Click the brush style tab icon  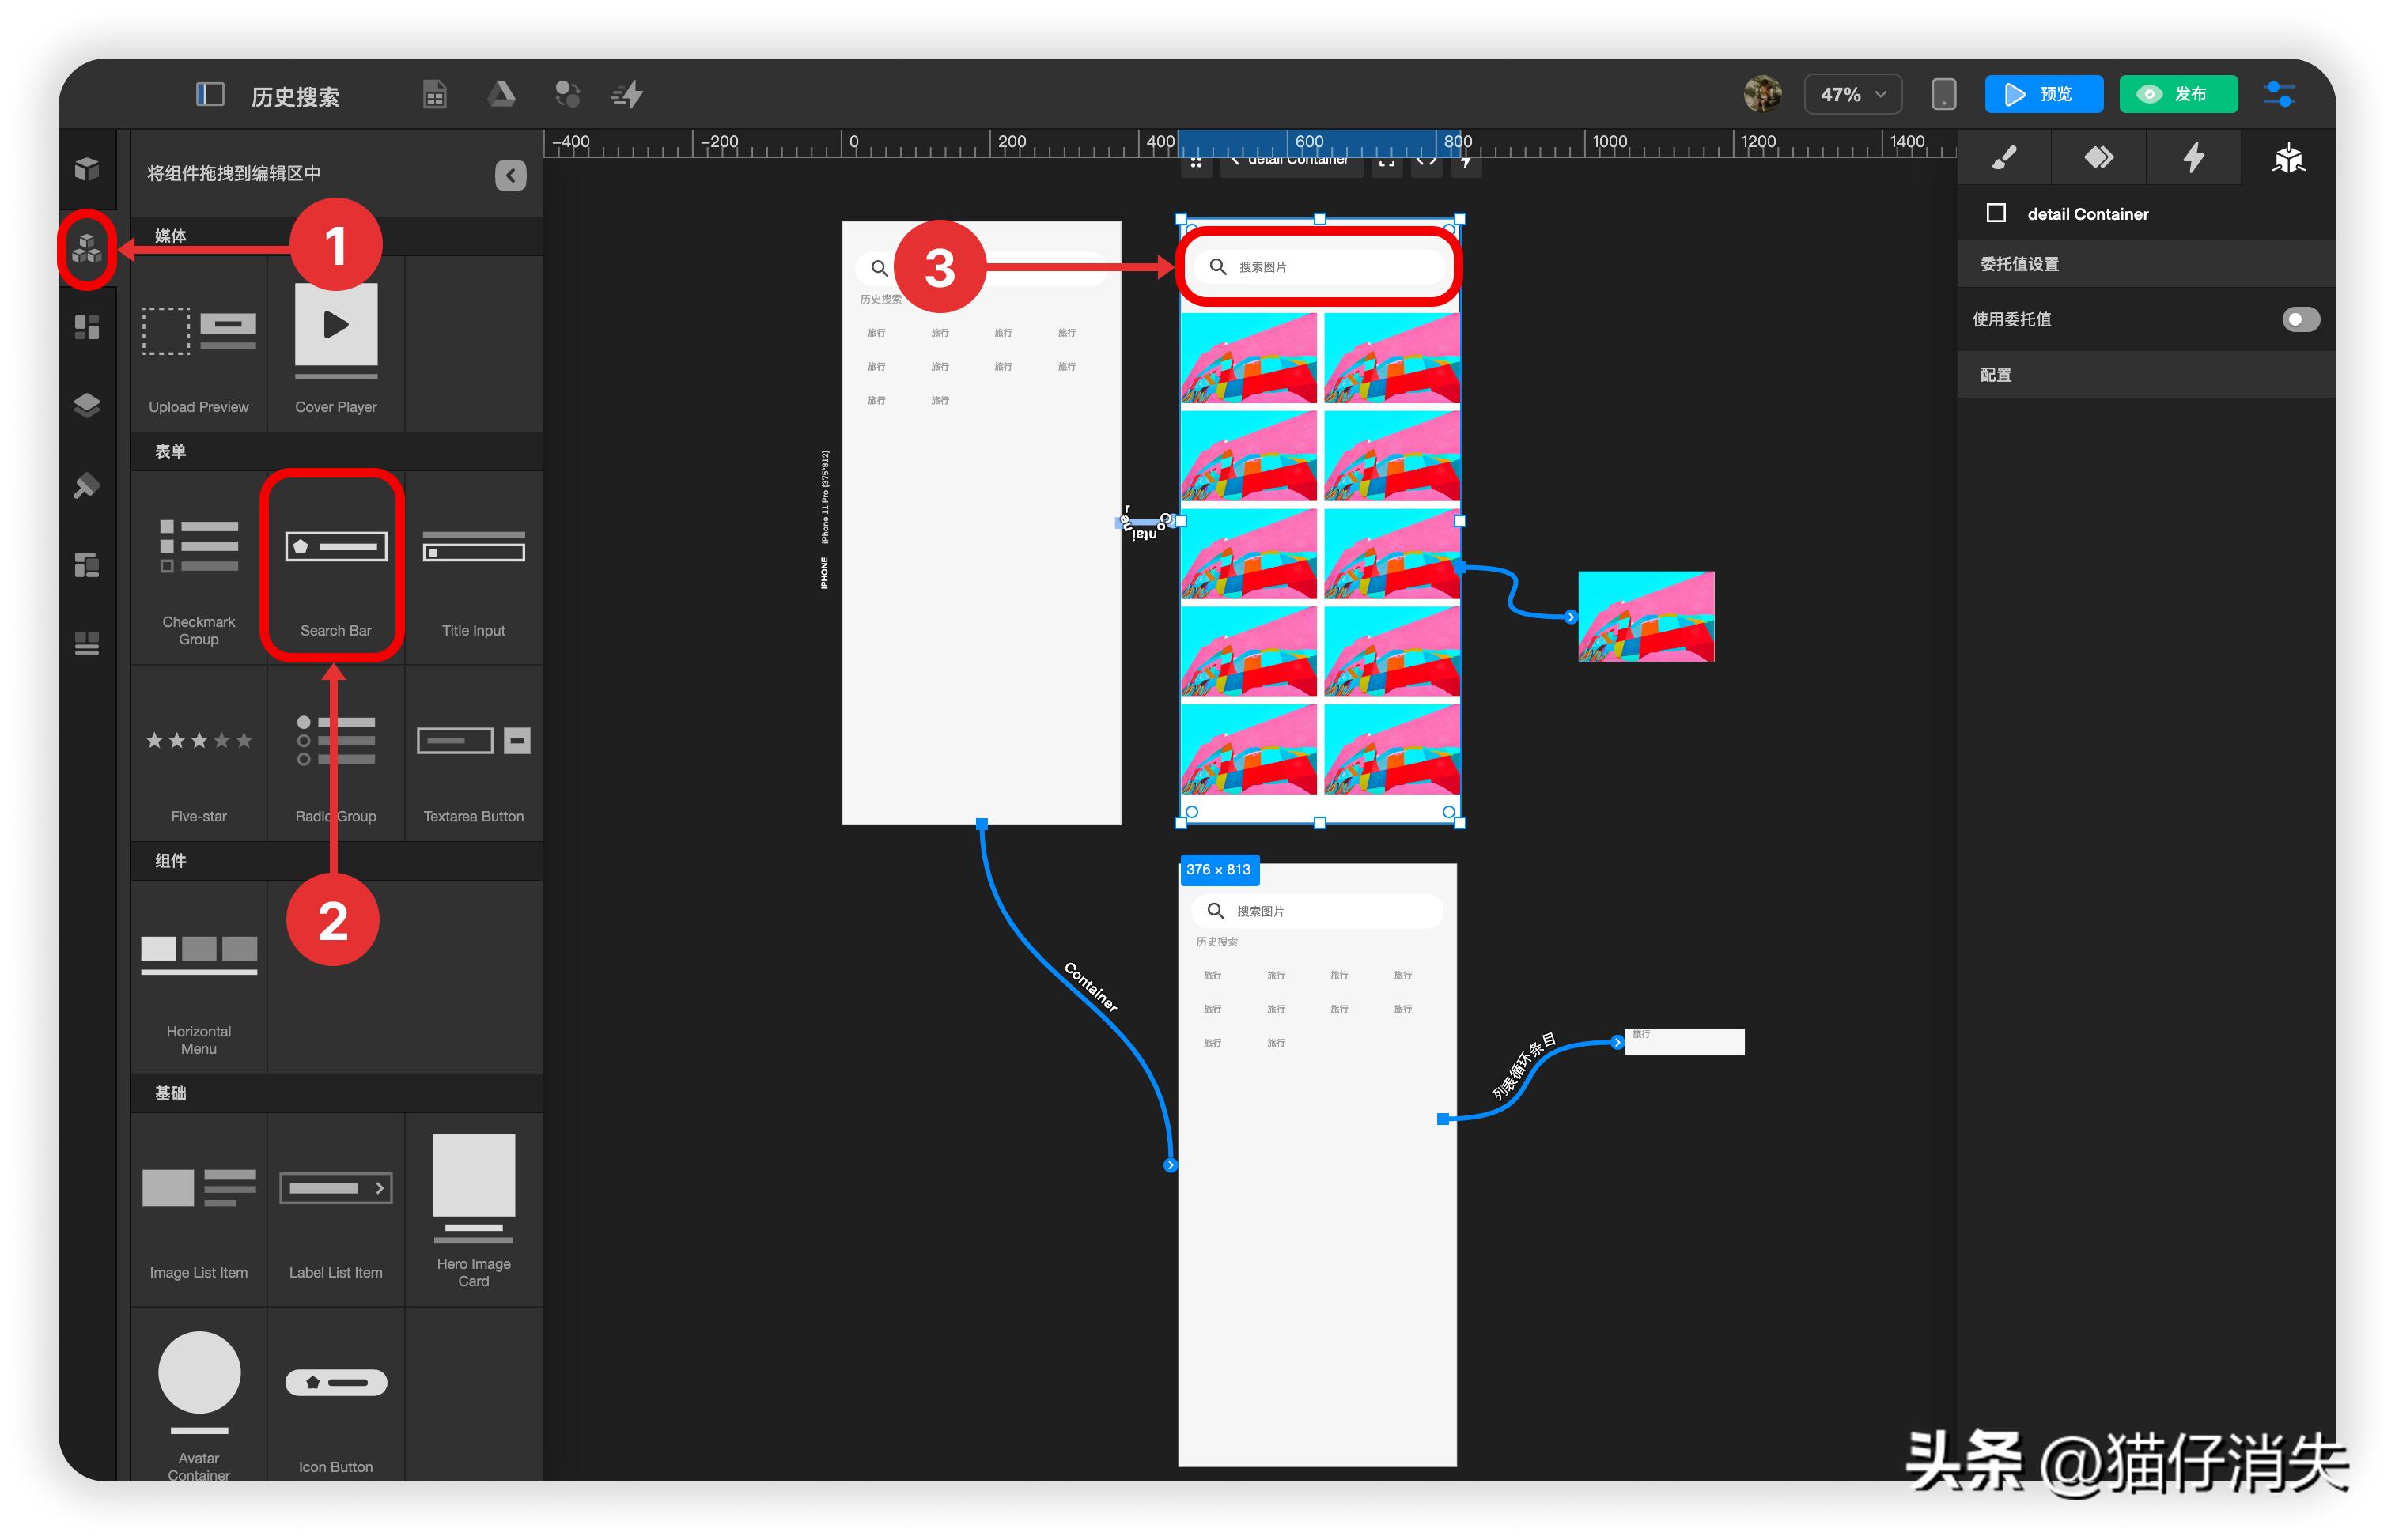pyautogui.click(x=2003, y=158)
